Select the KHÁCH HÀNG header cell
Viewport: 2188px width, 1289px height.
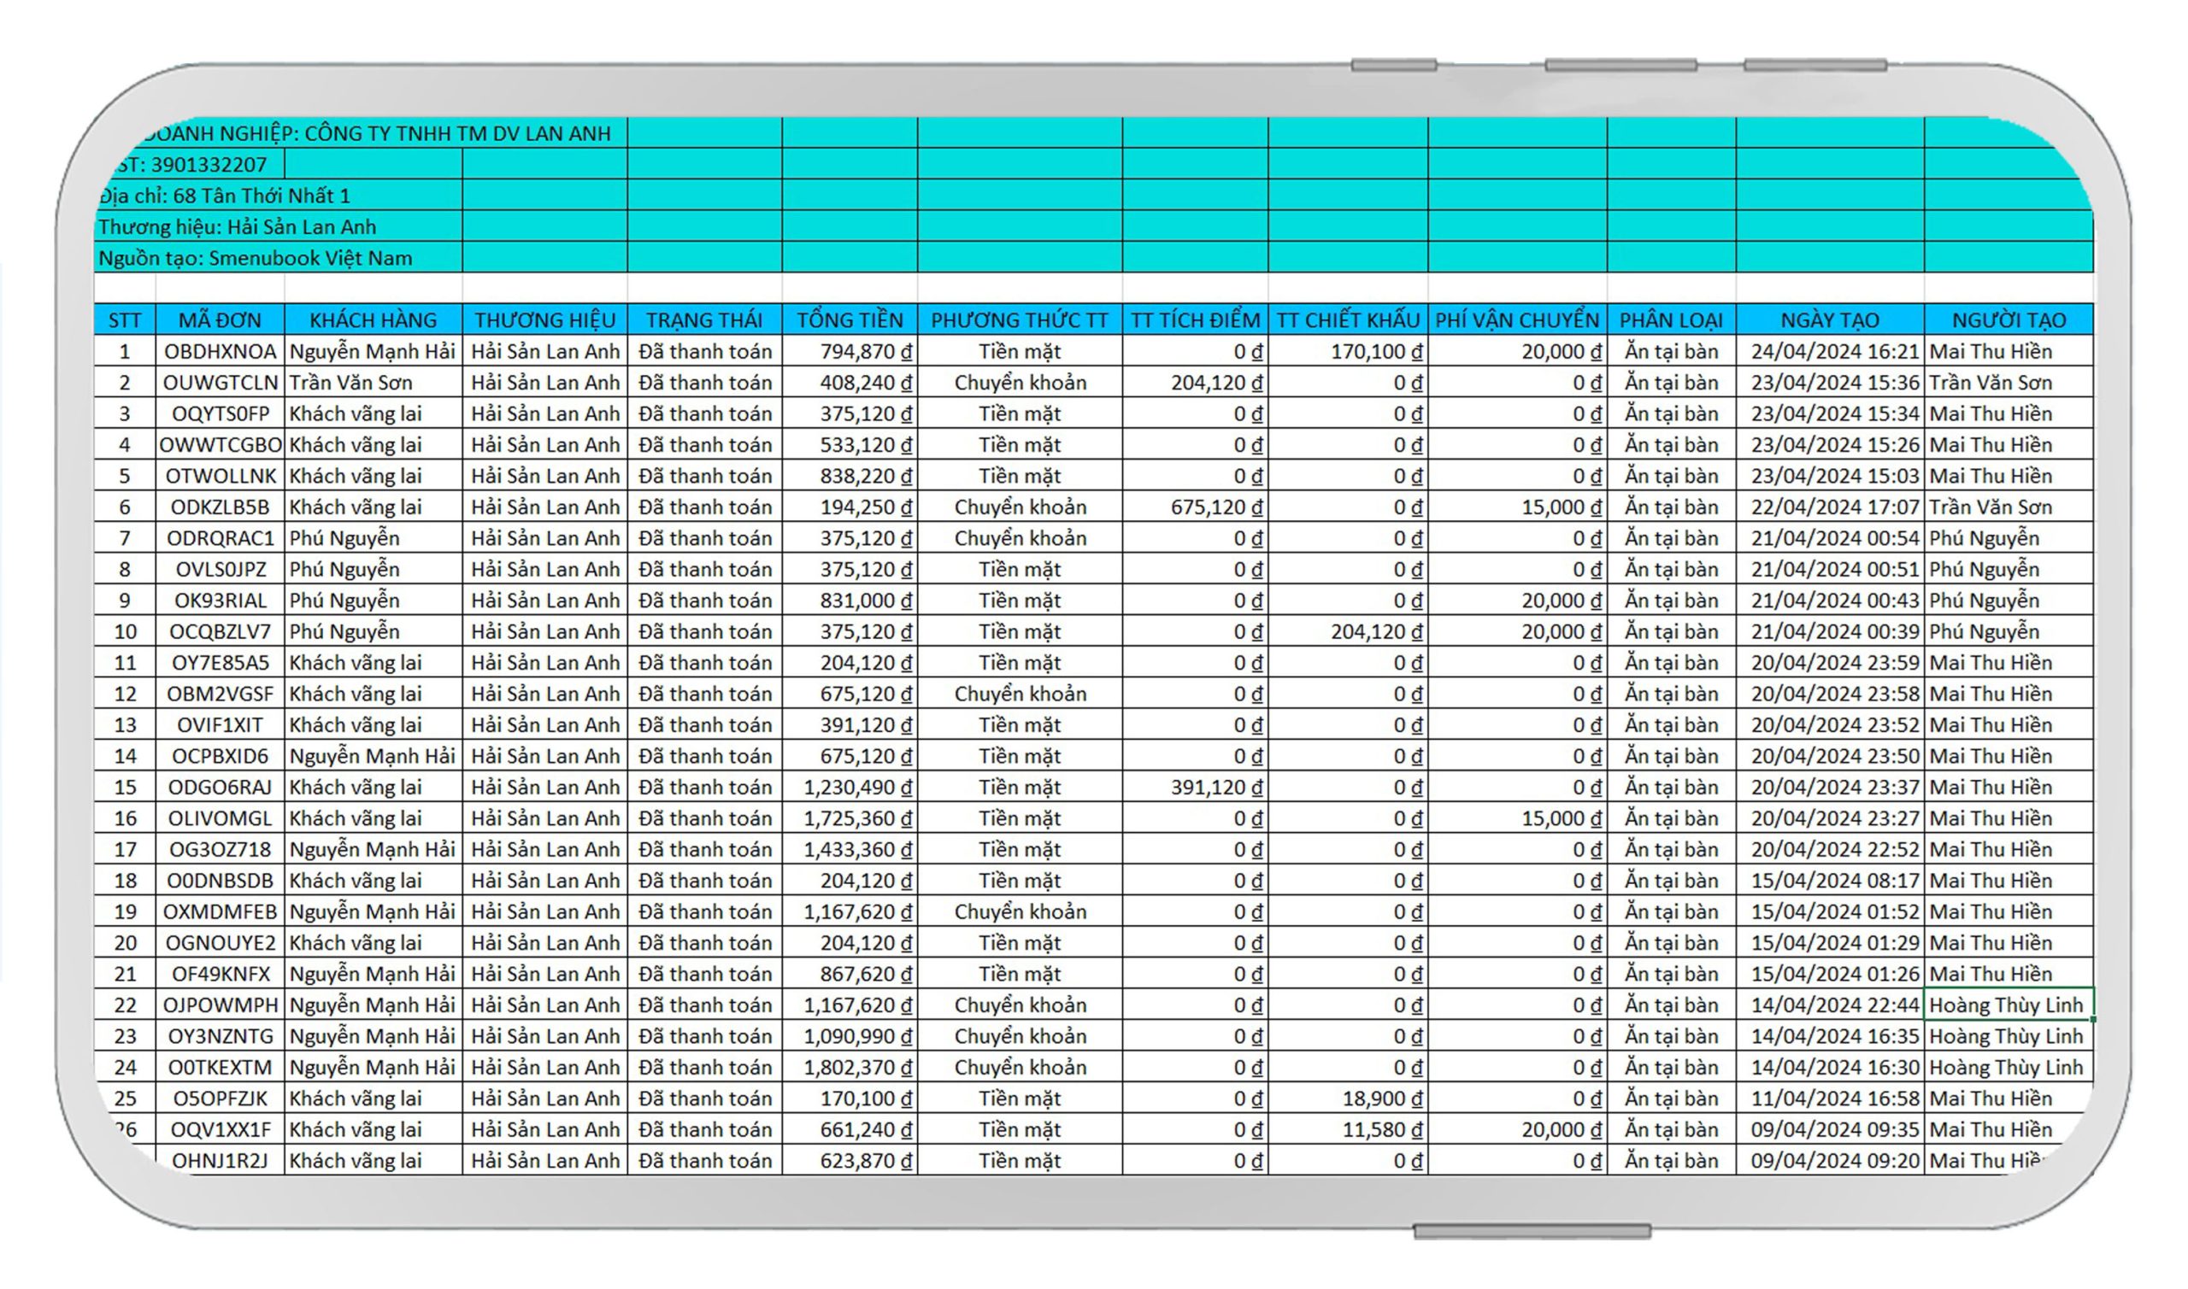click(x=373, y=319)
